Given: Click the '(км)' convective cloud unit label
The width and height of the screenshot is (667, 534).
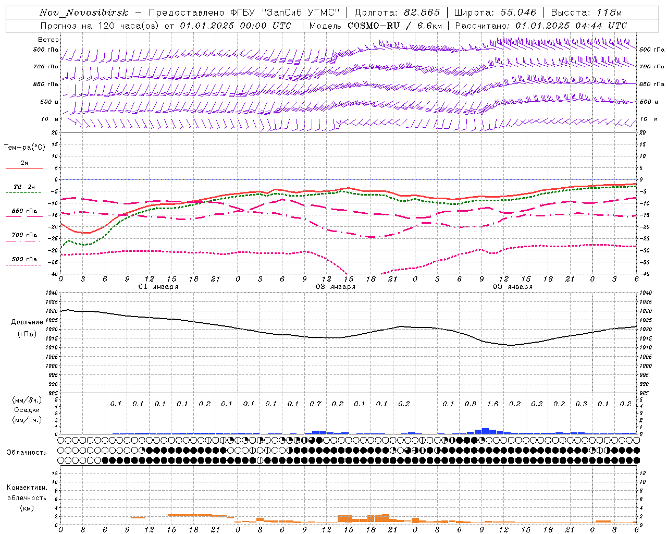Looking at the screenshot, I should coord(27,508).
